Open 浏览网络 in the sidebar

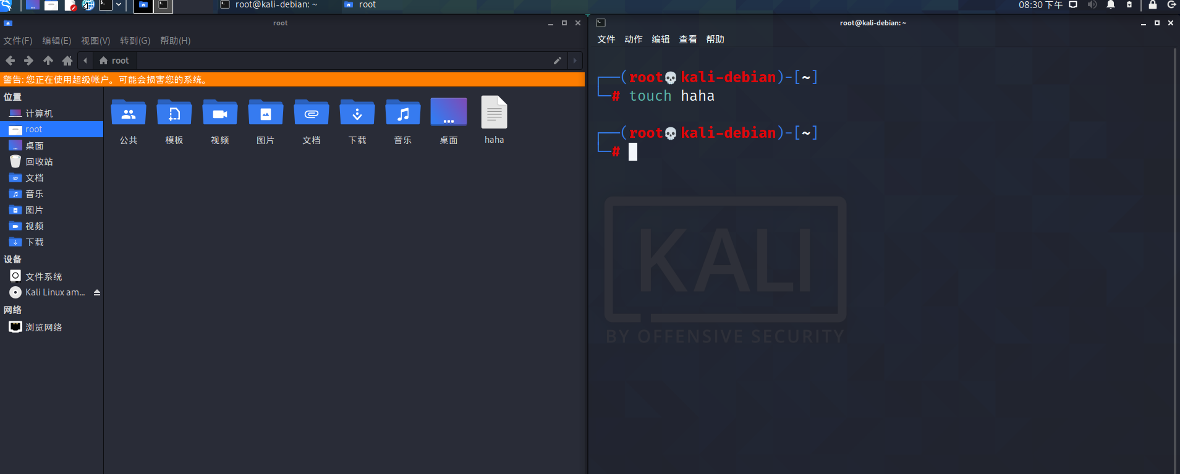(x=51, y=327)
